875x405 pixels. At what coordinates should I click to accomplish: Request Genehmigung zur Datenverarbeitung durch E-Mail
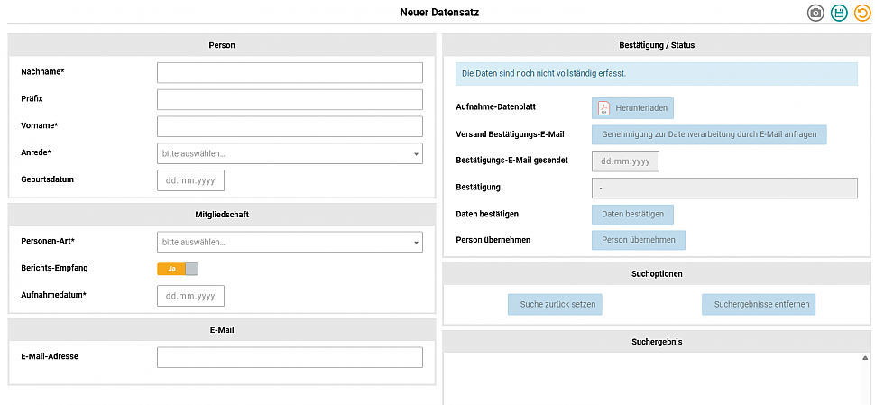click(708, 134)
